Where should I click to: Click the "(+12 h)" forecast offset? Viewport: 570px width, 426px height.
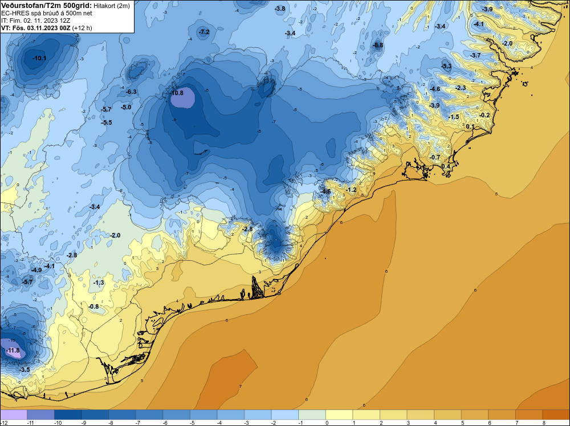(x=82, y=28)
